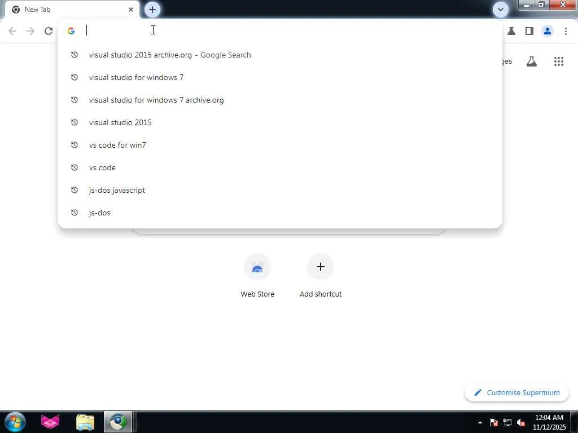The width and height of the screenshot is (578, 433).
Task: Select 'js-dos javascript' suggestion
Action: coord(280,190)
